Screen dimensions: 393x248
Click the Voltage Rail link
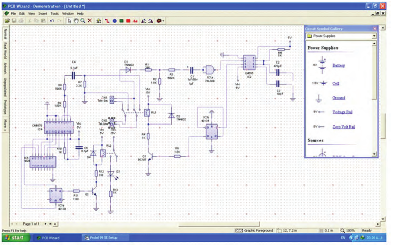pos(343,112)
